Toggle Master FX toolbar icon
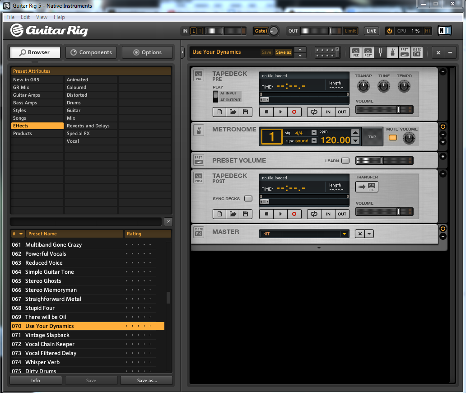The height and width of the screenshot is (393, 466). coord(417,52)
